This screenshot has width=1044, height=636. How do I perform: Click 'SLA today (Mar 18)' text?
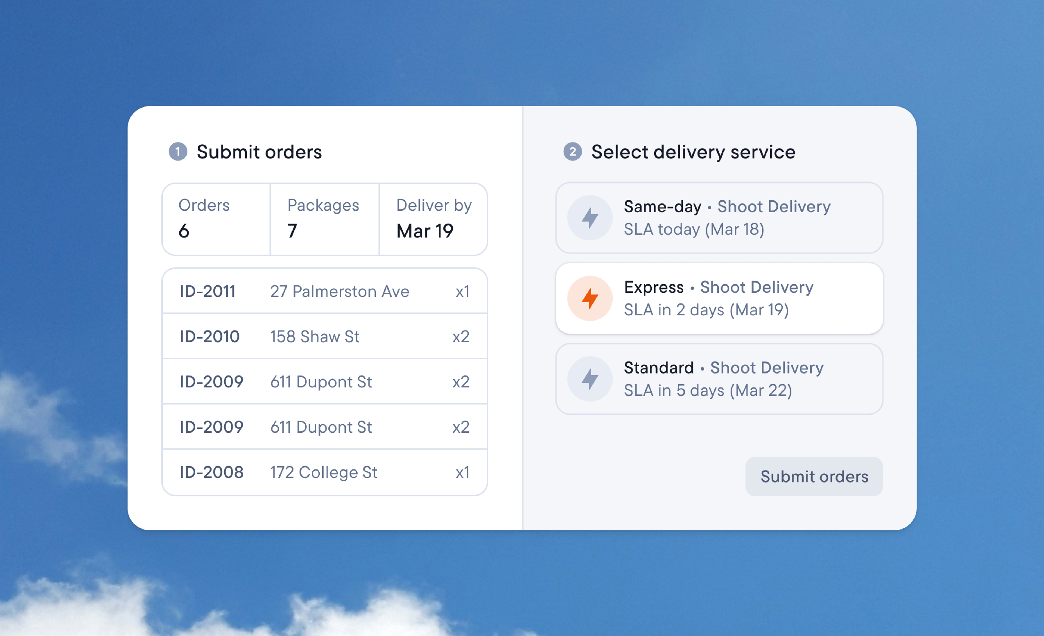pyautogui.click(x=694, y=229)
